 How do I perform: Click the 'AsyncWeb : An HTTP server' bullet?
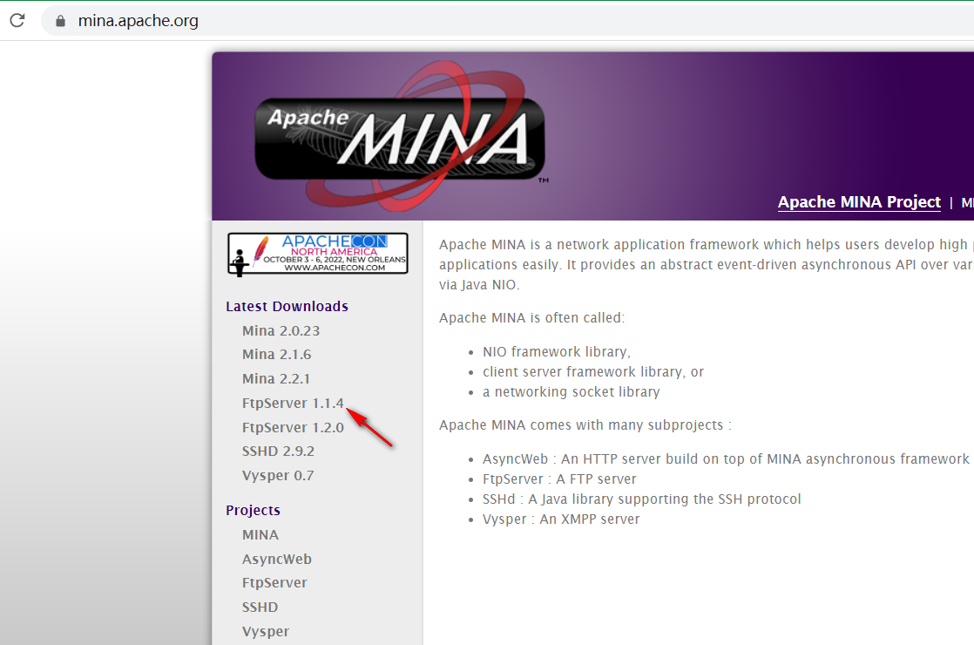[x=726, y=459]
